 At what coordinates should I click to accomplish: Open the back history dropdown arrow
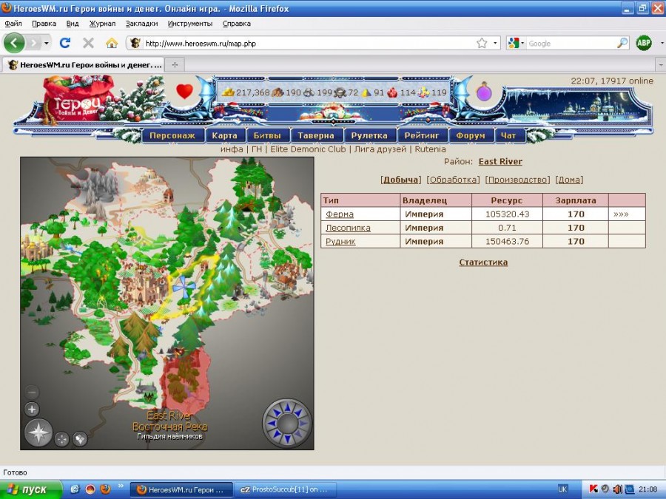47,43
